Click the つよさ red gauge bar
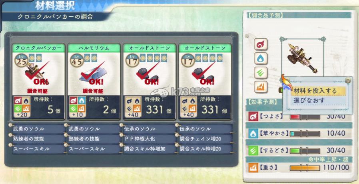 pos(305,117)
